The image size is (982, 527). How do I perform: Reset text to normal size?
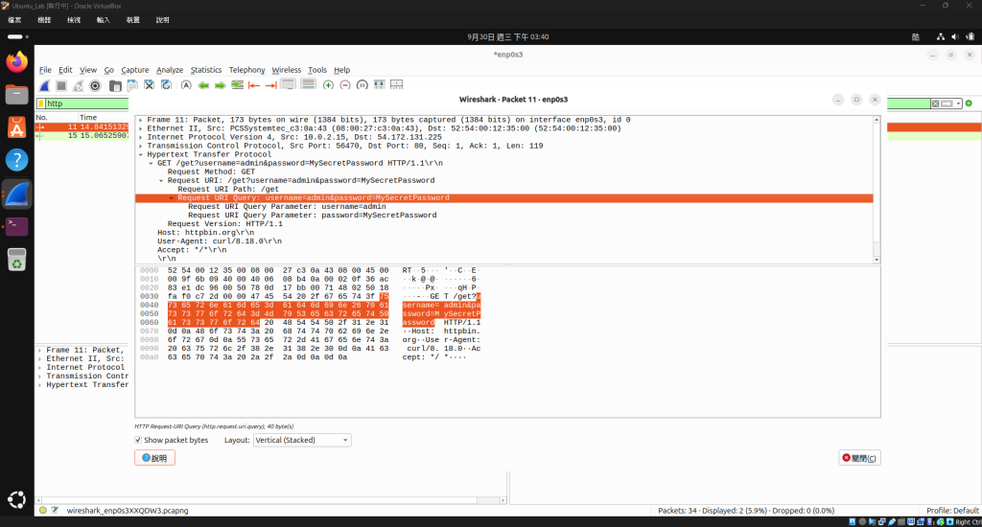pos(362,85)
